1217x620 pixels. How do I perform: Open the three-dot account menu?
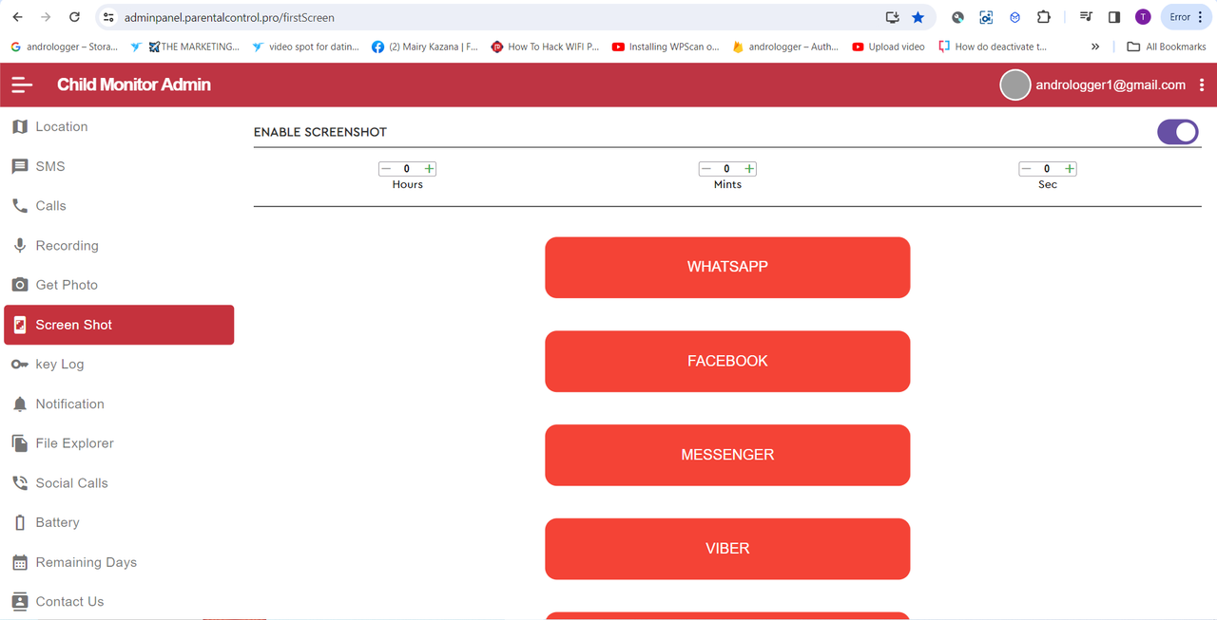pyautogui.click(x=1202, y=85)
